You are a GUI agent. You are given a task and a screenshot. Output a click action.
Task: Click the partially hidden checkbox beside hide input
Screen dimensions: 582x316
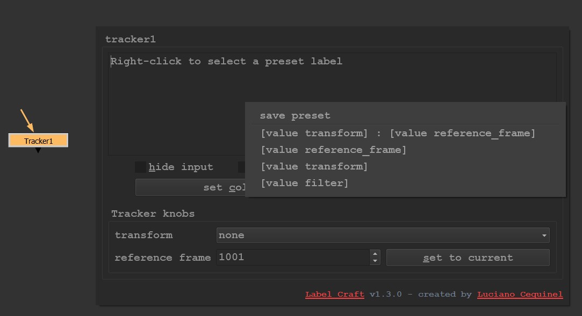click(242, 167)
